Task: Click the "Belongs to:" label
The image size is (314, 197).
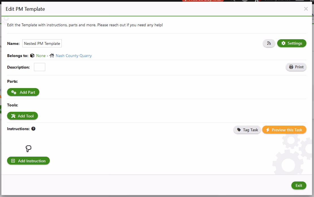Action: pyautogui.click(x=18, y=56)
